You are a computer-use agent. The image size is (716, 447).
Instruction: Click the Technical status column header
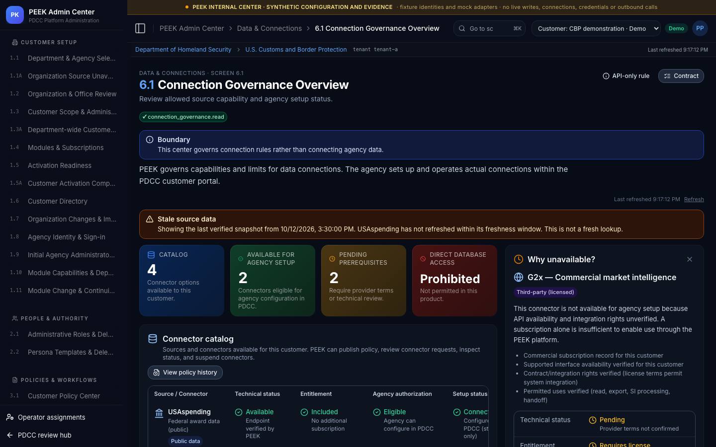pos(257,394)
